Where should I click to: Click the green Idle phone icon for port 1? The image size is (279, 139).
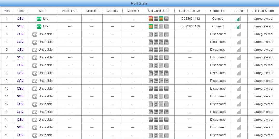(x=39, y=19)
